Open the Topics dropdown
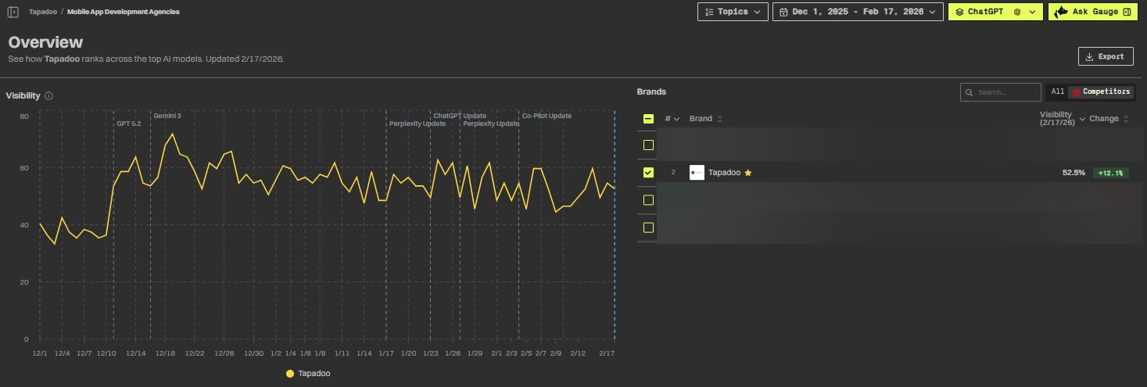Viewport: 1147px width, 387px height. (x=733, y=12)
